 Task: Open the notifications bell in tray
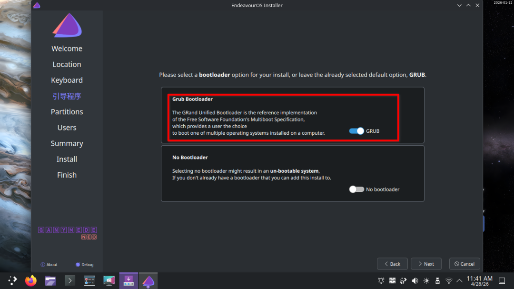(381, 280)
